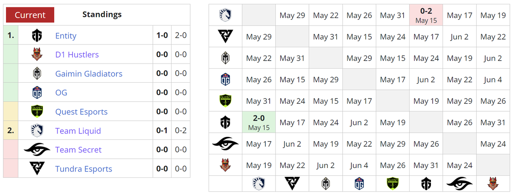Click the Quest Esports logo in standings
Viewport: 512px width, 194px height.
pyautogui.click(x=37, y=112)
